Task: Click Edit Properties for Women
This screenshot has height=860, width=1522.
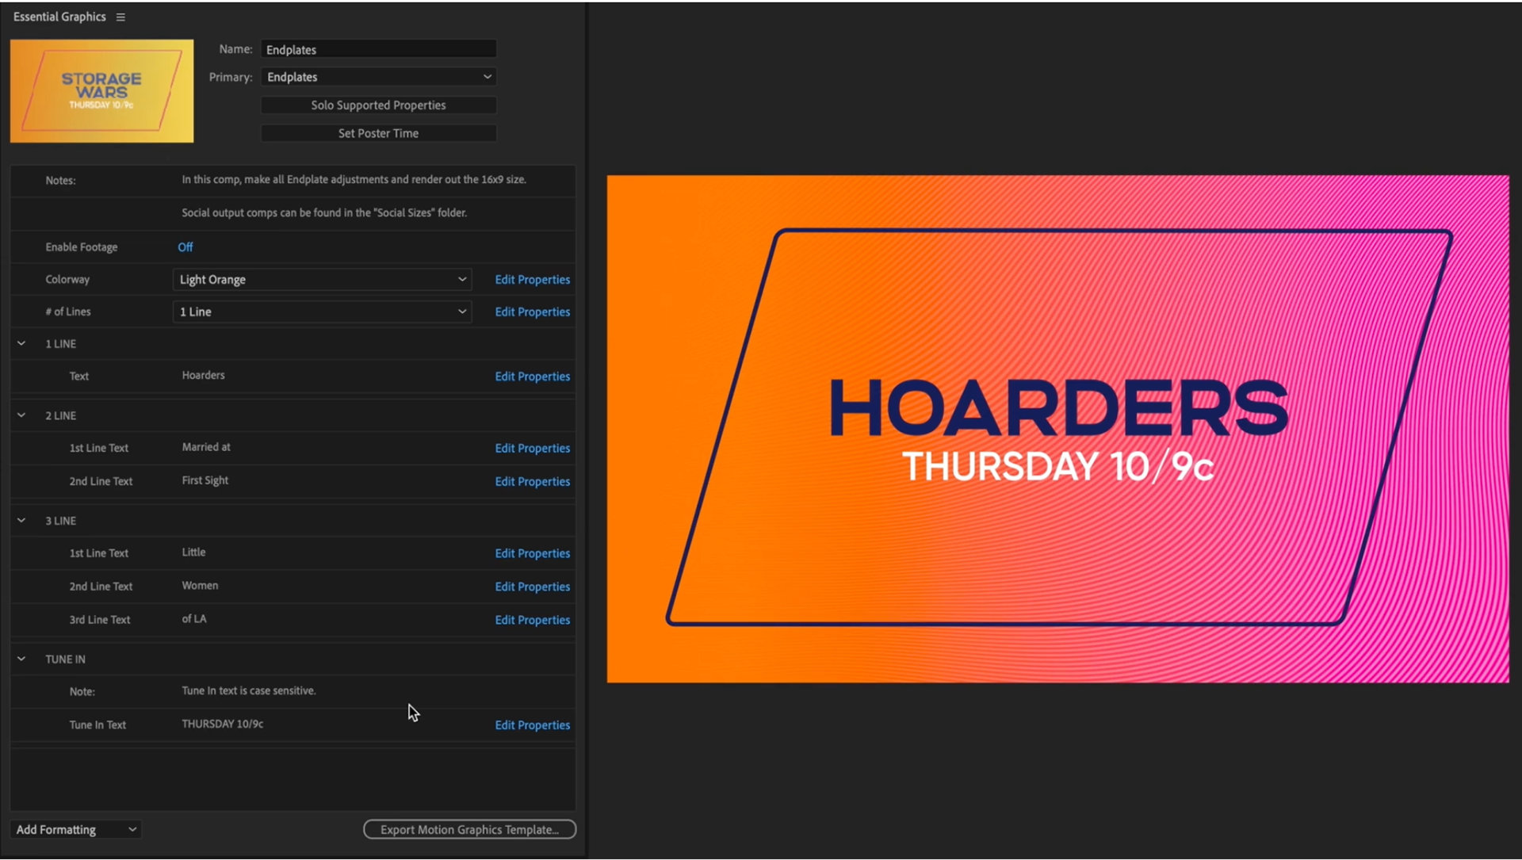Action: 532,587
